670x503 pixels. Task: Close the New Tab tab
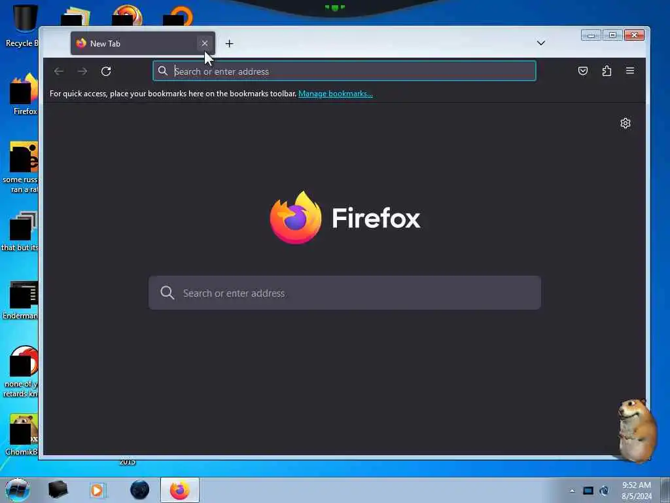(x=205, y=43)
